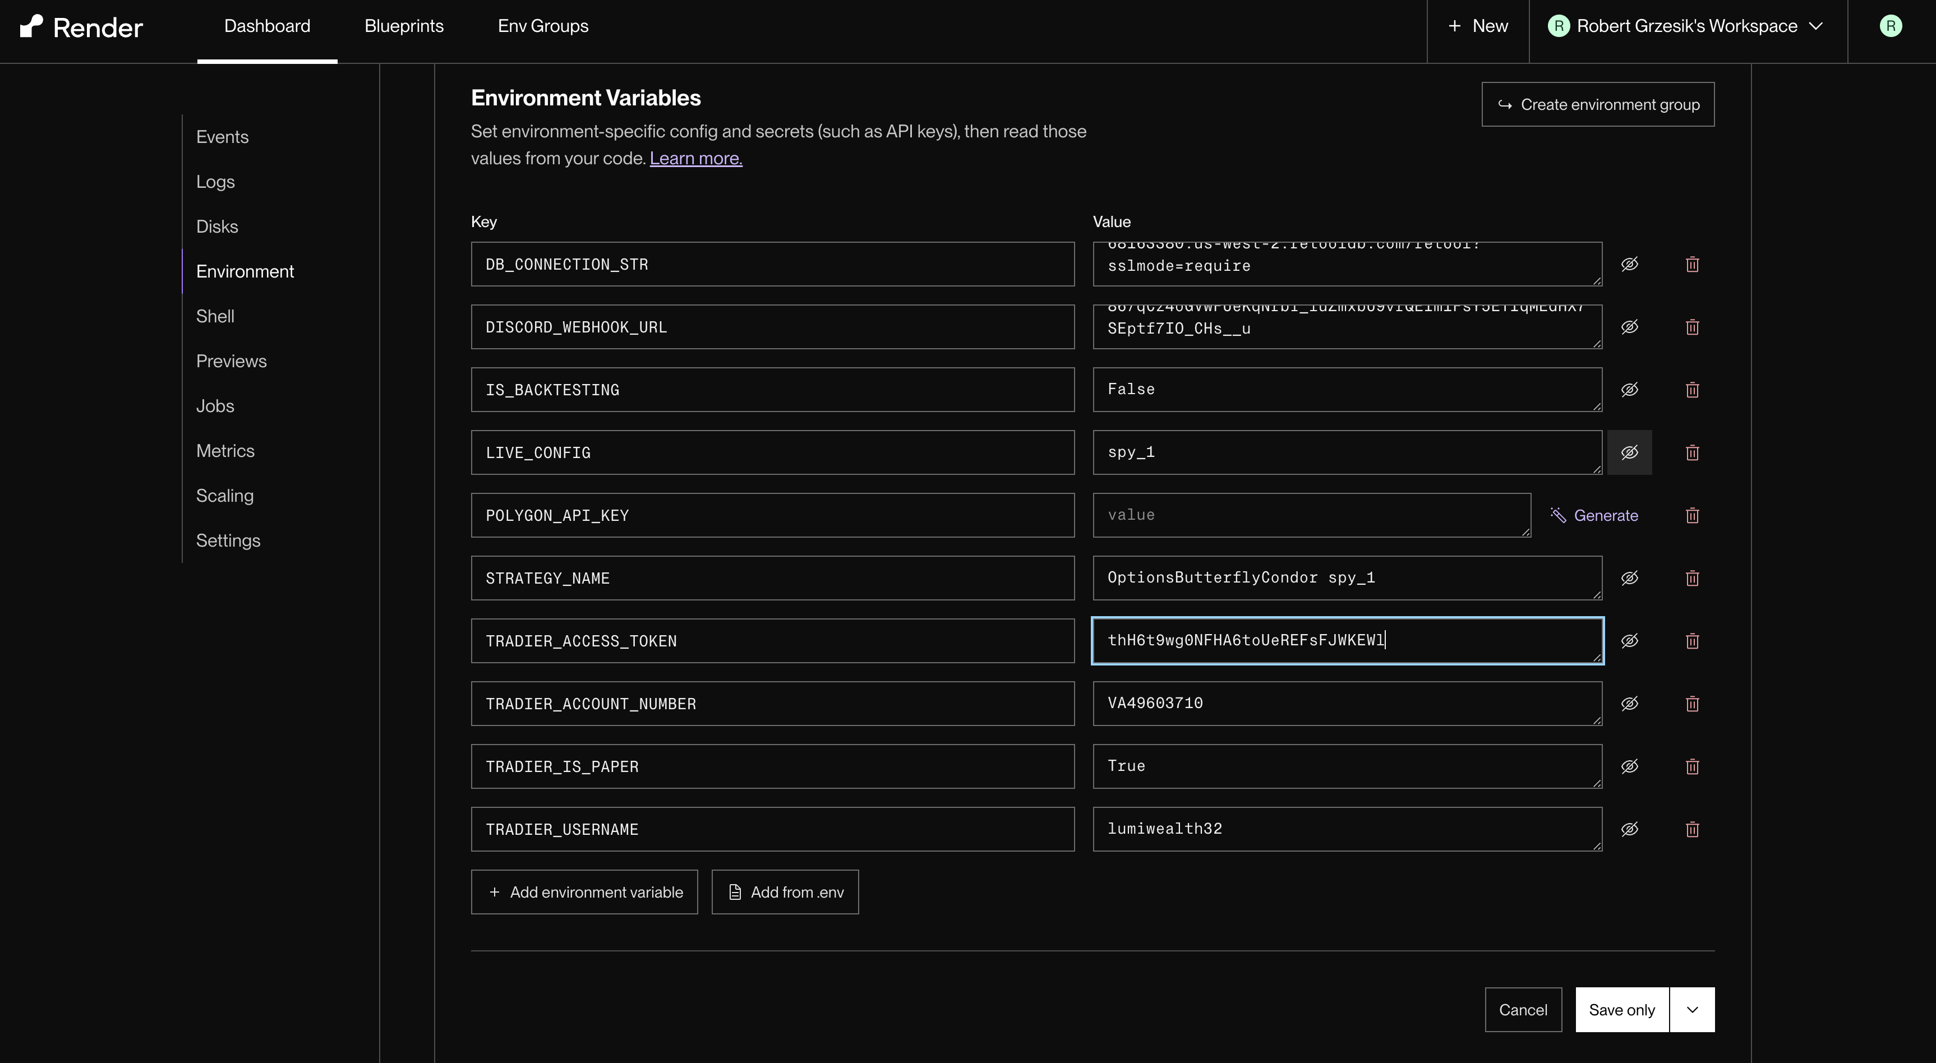
Task: Switch to the Blueprints tab
Action: [404, 26]
